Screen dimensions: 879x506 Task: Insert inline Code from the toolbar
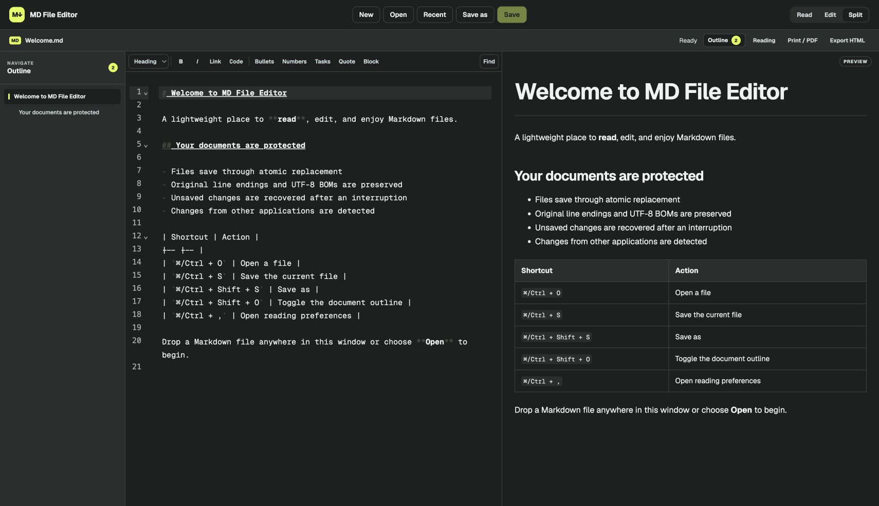(x=236, y=62)
